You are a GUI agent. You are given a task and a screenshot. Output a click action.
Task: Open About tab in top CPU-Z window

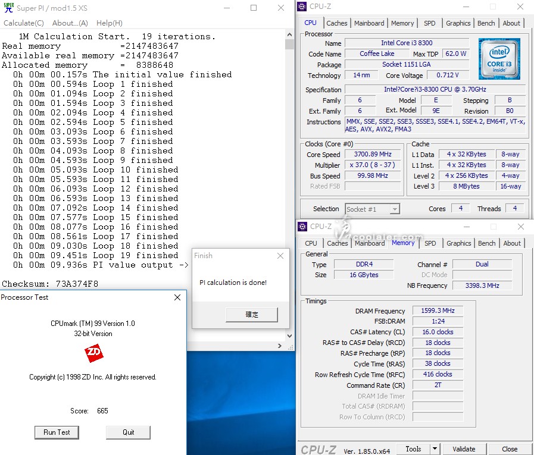click(x=511, y=23)
